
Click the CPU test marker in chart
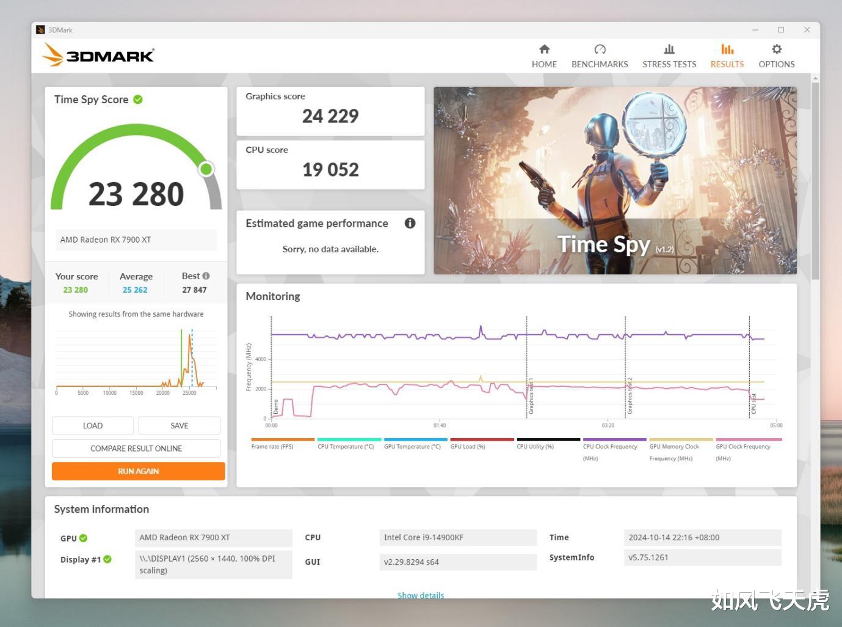[x=753, y=403]
